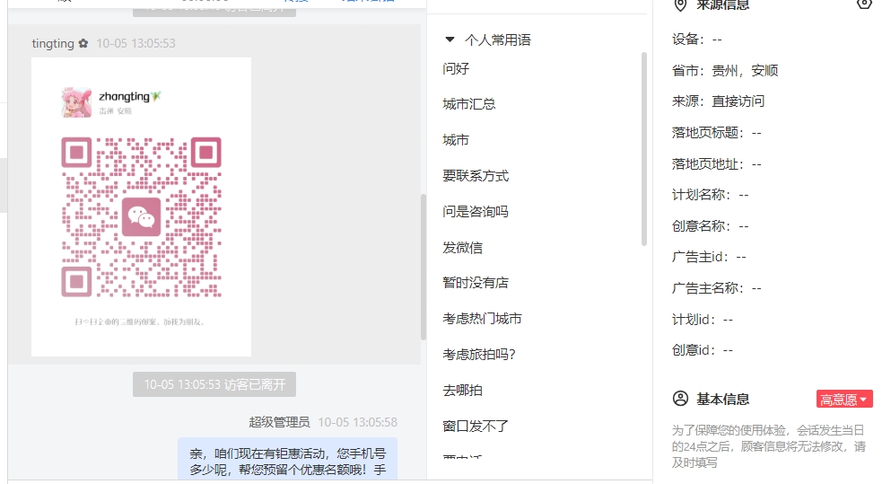
Task: Select the 城市 quick phrase
Action: (x=456, y=140)
